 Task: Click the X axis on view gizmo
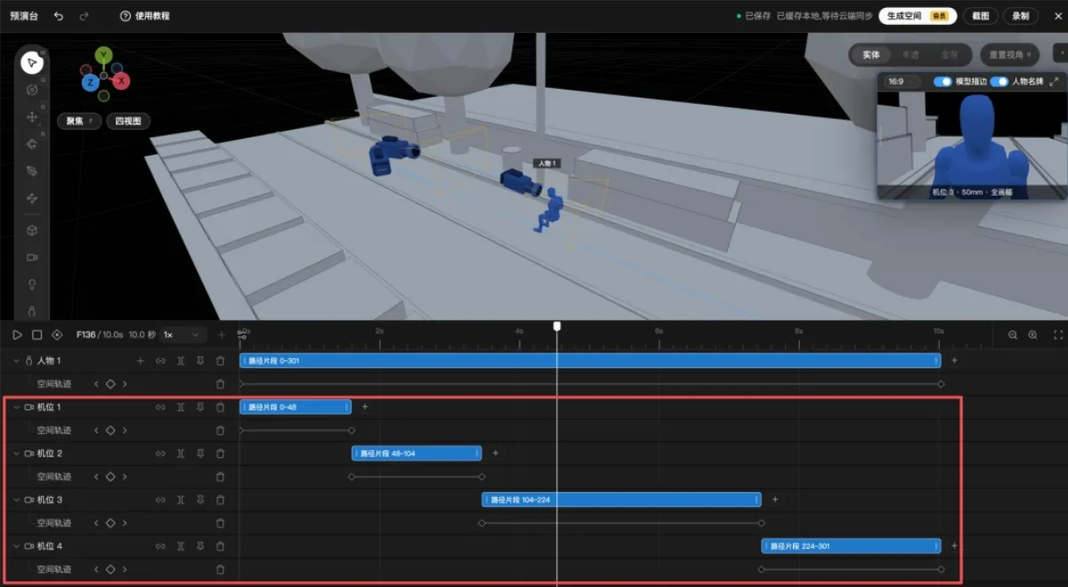(121, 81)
